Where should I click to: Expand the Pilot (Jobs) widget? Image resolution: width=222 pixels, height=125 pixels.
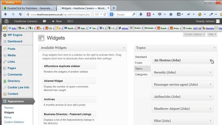coord(211,121)
